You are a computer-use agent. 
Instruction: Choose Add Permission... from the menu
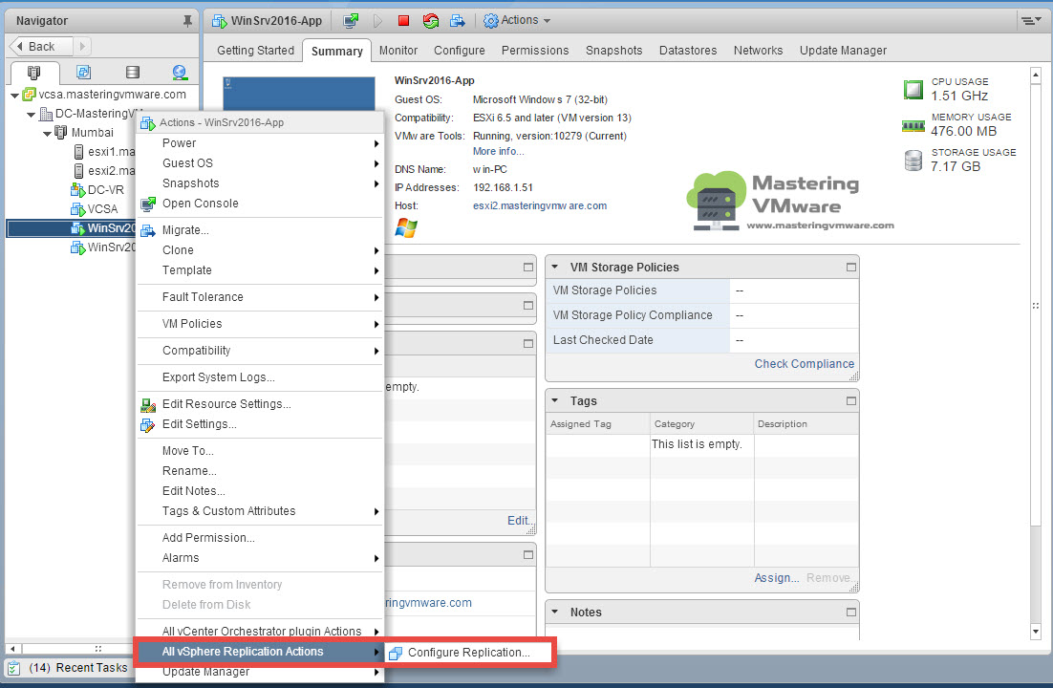tap(260, 538)
